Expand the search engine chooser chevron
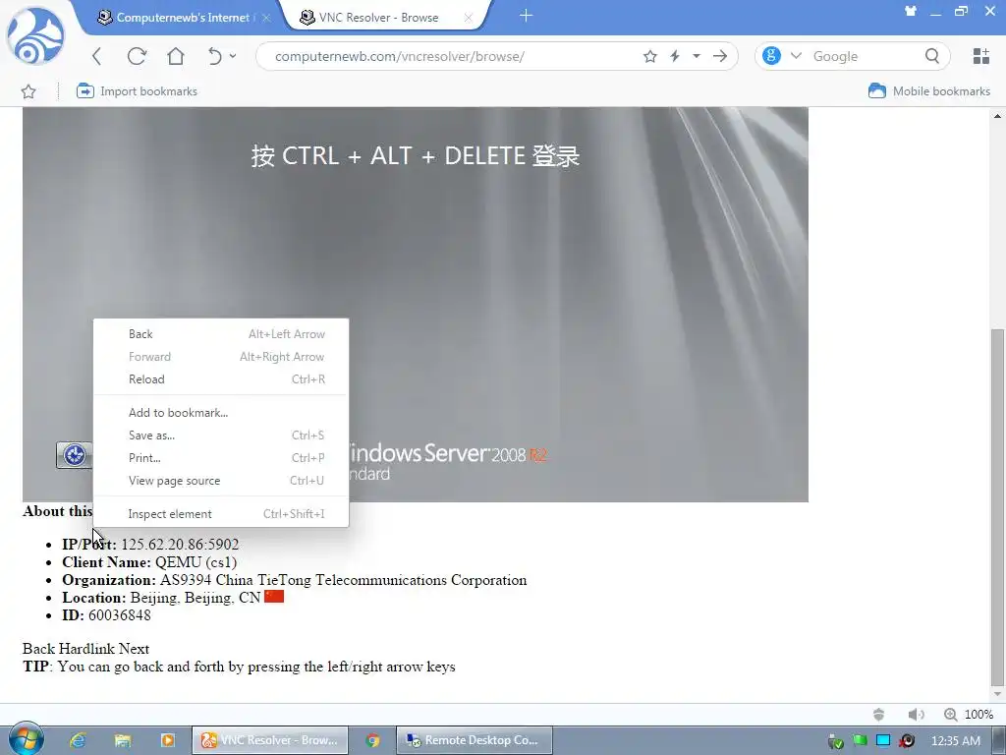 796,56
